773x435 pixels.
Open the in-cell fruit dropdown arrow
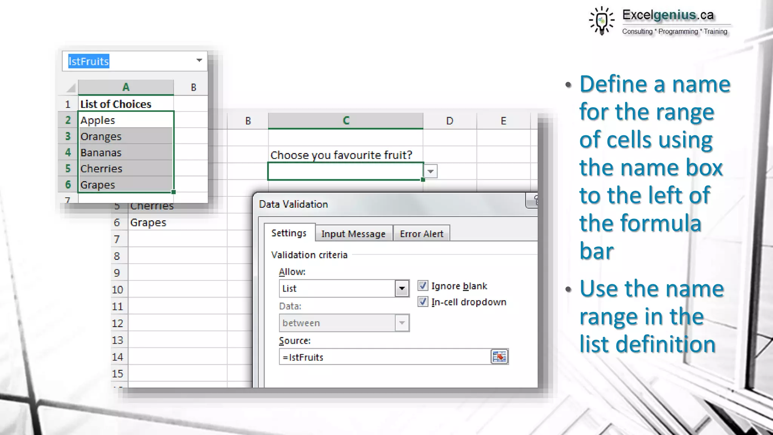pos(431,171)
